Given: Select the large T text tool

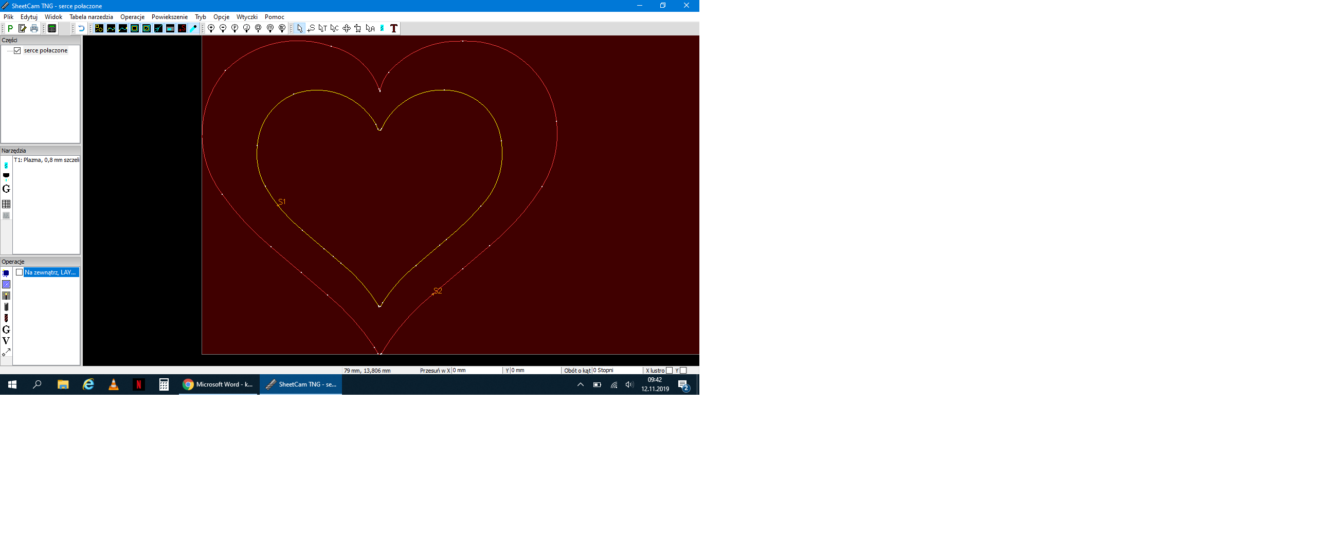Looking at the screenshot, I should 394,28.
